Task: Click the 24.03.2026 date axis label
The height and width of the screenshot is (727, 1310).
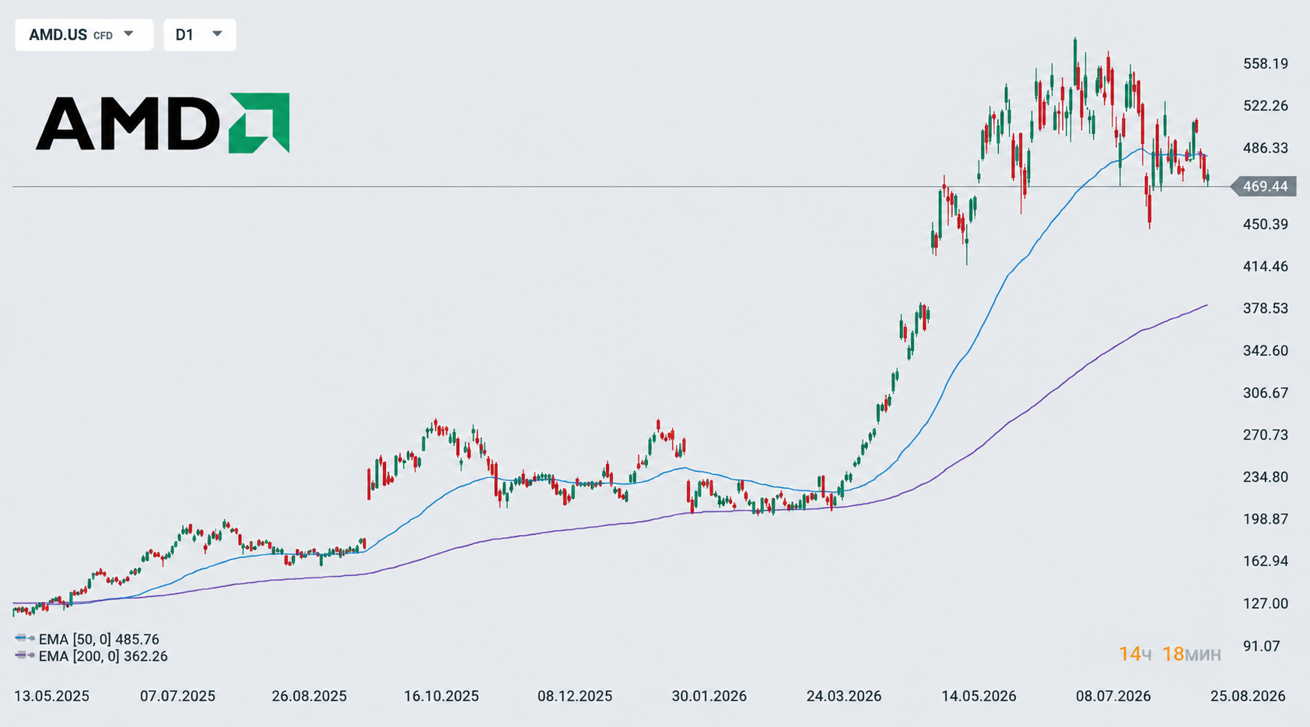Action: (844, 696)
